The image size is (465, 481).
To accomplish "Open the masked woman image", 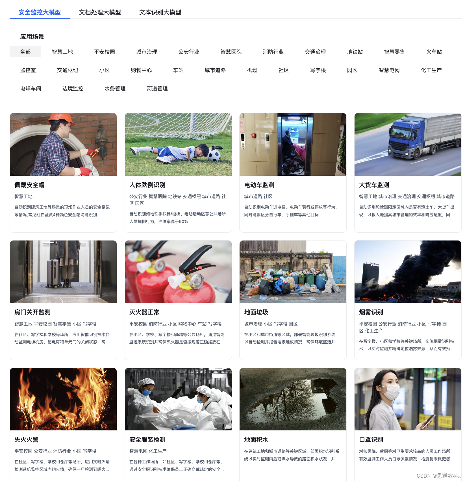I will click(x=408, y=399).
